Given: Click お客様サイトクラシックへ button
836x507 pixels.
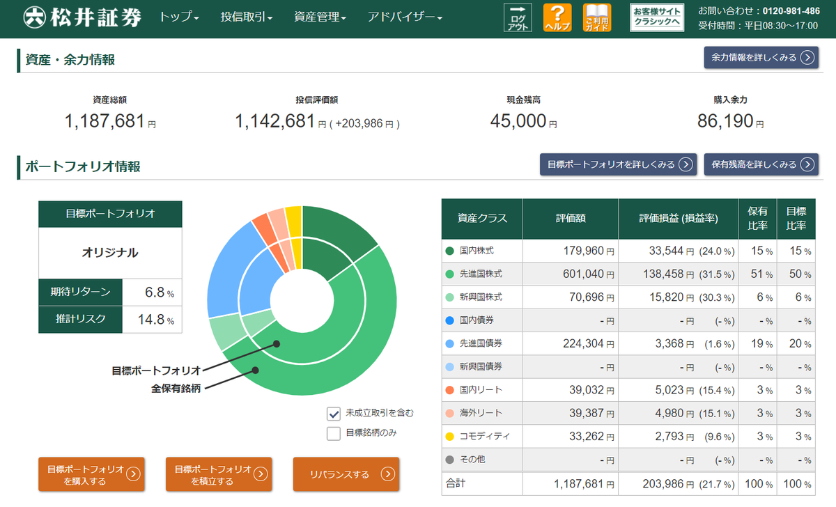Looking at the screenshot, I should point(656,17).
